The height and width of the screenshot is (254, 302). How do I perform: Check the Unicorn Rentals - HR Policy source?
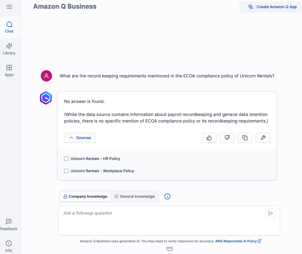66,158
